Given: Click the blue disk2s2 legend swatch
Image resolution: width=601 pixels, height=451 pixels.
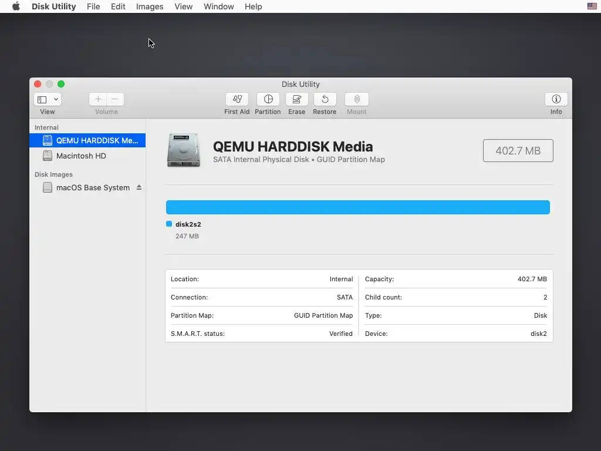Looking at the screenshot, I should (x=169, y=224).
